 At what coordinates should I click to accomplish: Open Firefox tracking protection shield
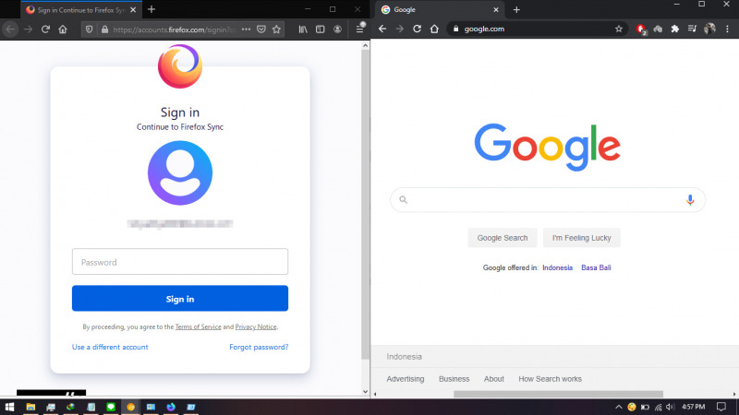pos(89,30)
